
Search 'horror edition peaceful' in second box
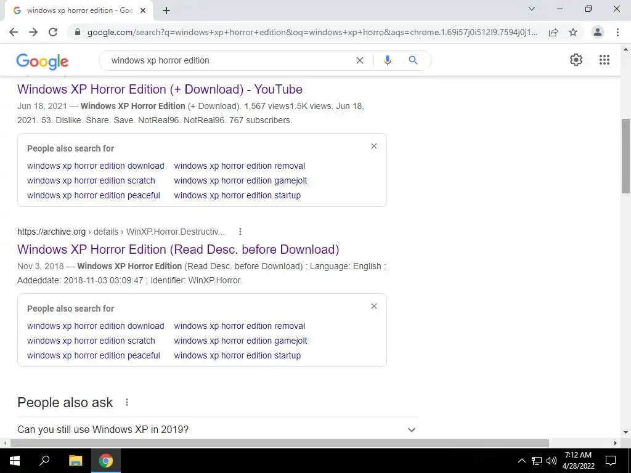click(x=94, y=355)
